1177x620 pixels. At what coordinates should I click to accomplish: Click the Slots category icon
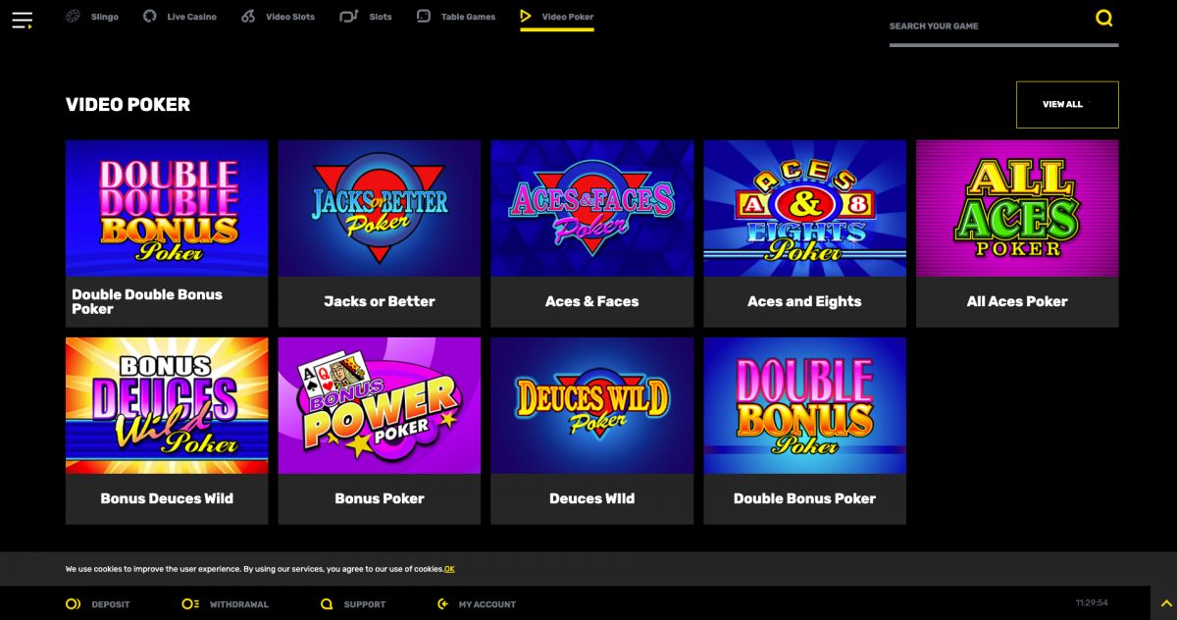tap(348, 17)
